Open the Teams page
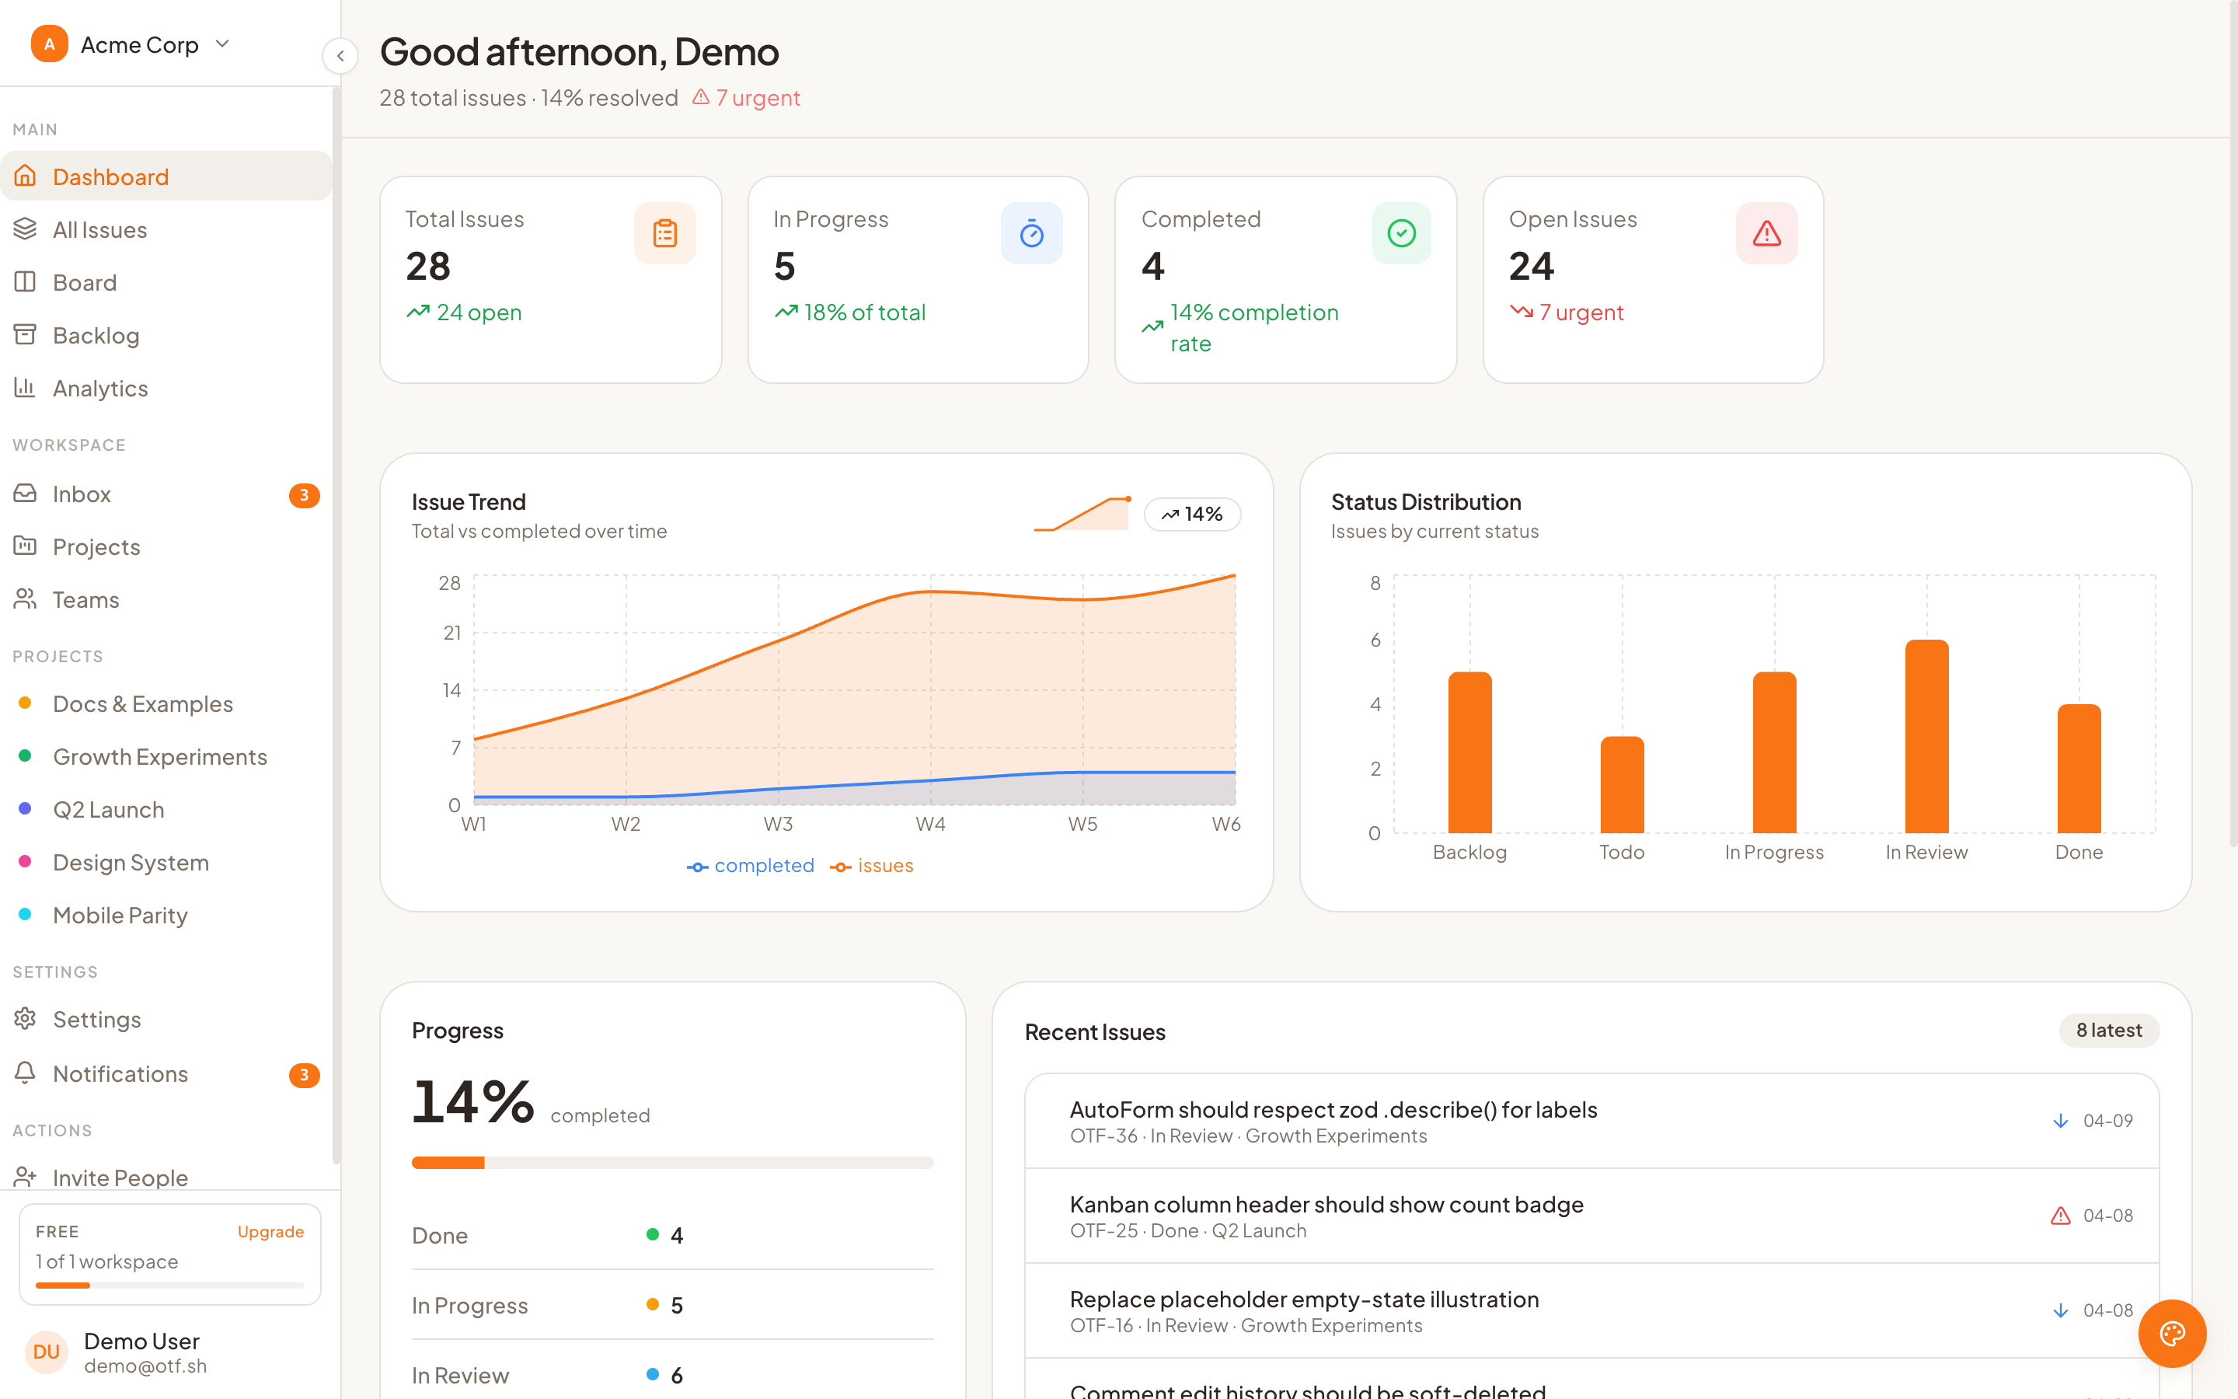Screen dimensions: 2238x1399 tap(166, 598)
